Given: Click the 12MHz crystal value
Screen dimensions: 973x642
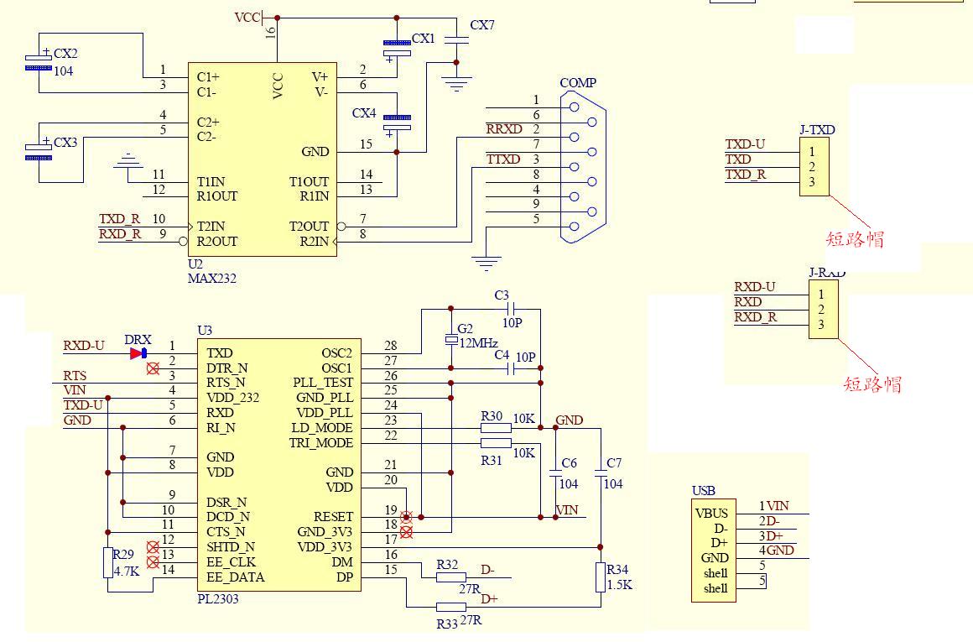Looking at the screenshot, I should tap(478, 343).
